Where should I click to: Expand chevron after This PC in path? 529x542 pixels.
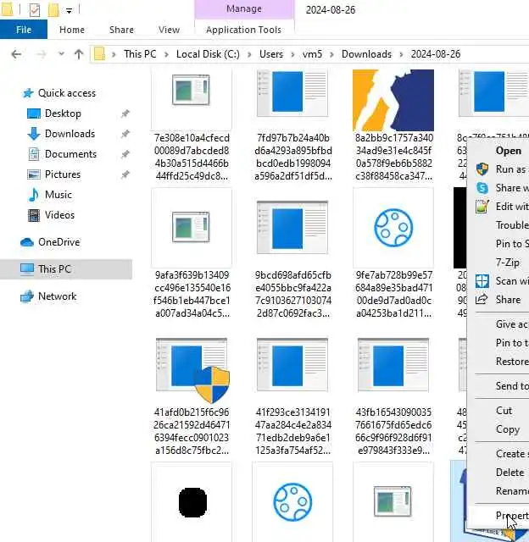(x=166, y=54)
